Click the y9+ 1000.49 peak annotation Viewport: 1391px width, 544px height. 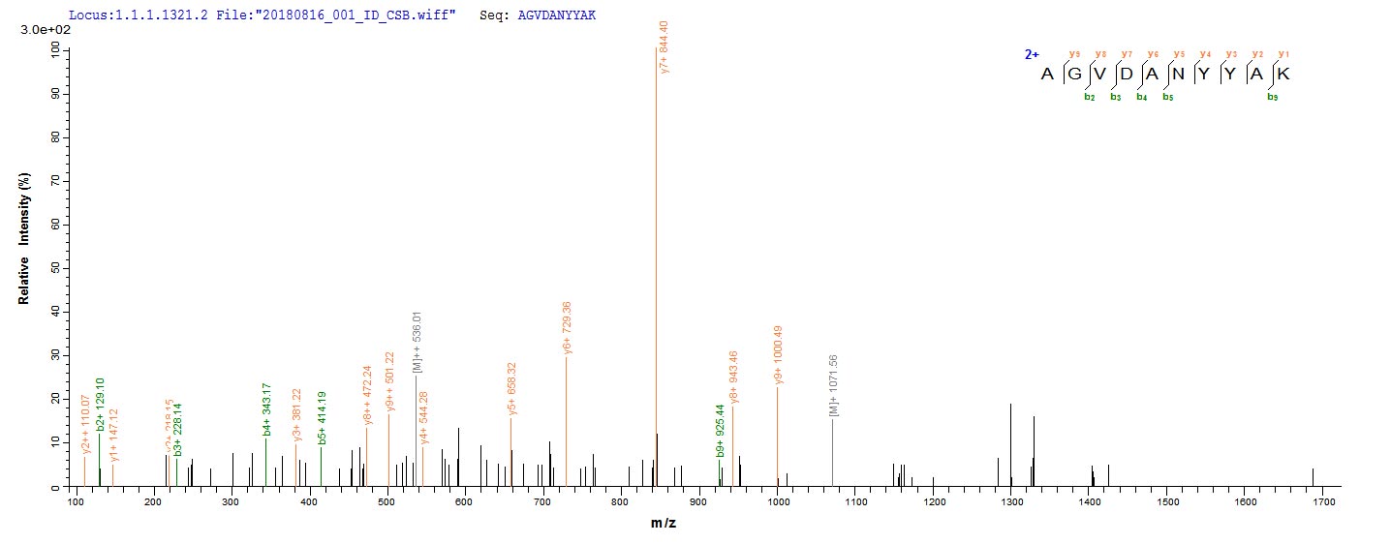click(777, 353)
